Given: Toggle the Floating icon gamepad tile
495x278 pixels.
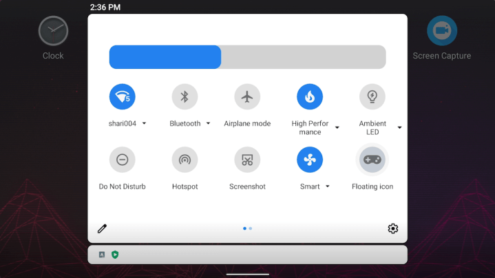Looking at the screenshot, I should (372, 160).
